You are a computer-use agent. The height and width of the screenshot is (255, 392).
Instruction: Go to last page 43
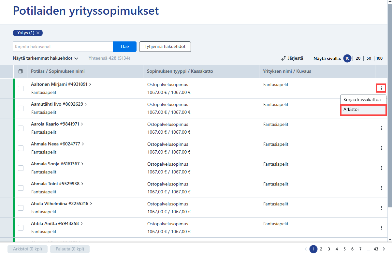point(376,249)
